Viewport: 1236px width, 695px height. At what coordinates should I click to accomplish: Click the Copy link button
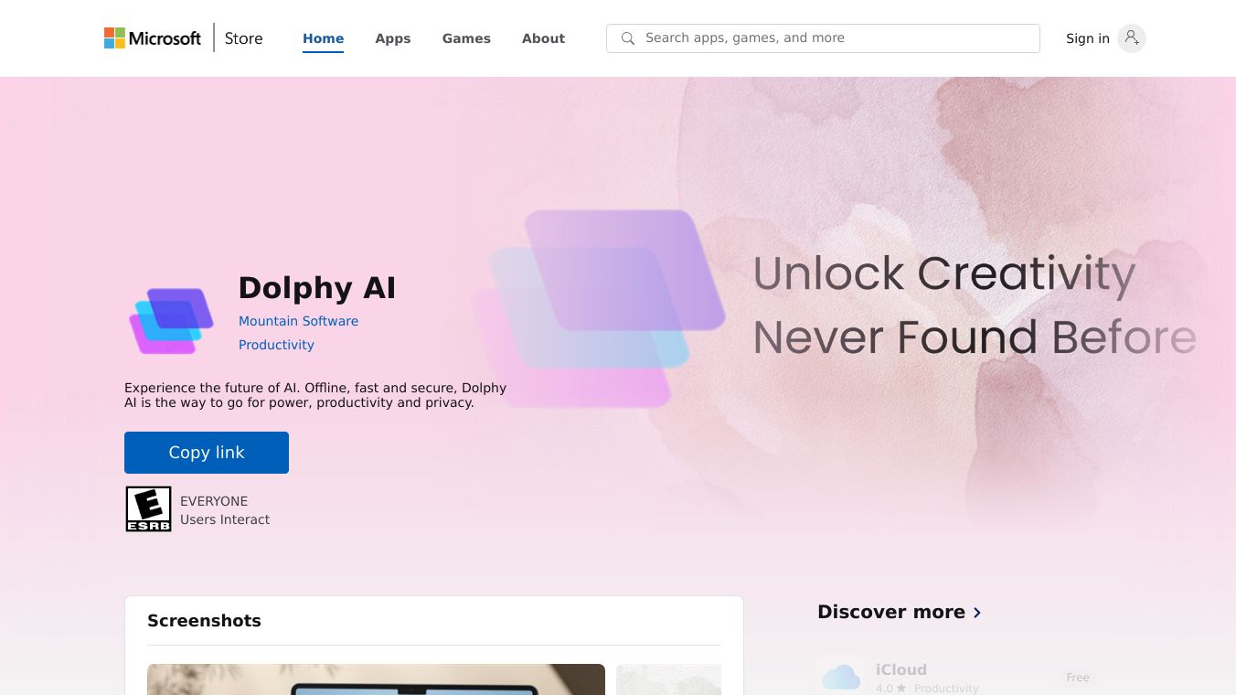click(207, 453)
